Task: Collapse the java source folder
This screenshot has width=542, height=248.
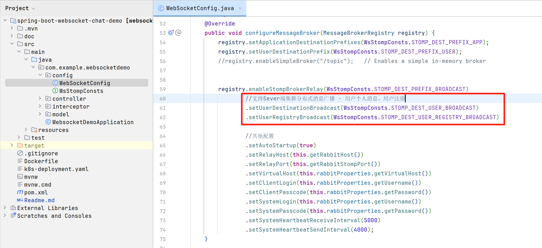Action: [26, 59]
